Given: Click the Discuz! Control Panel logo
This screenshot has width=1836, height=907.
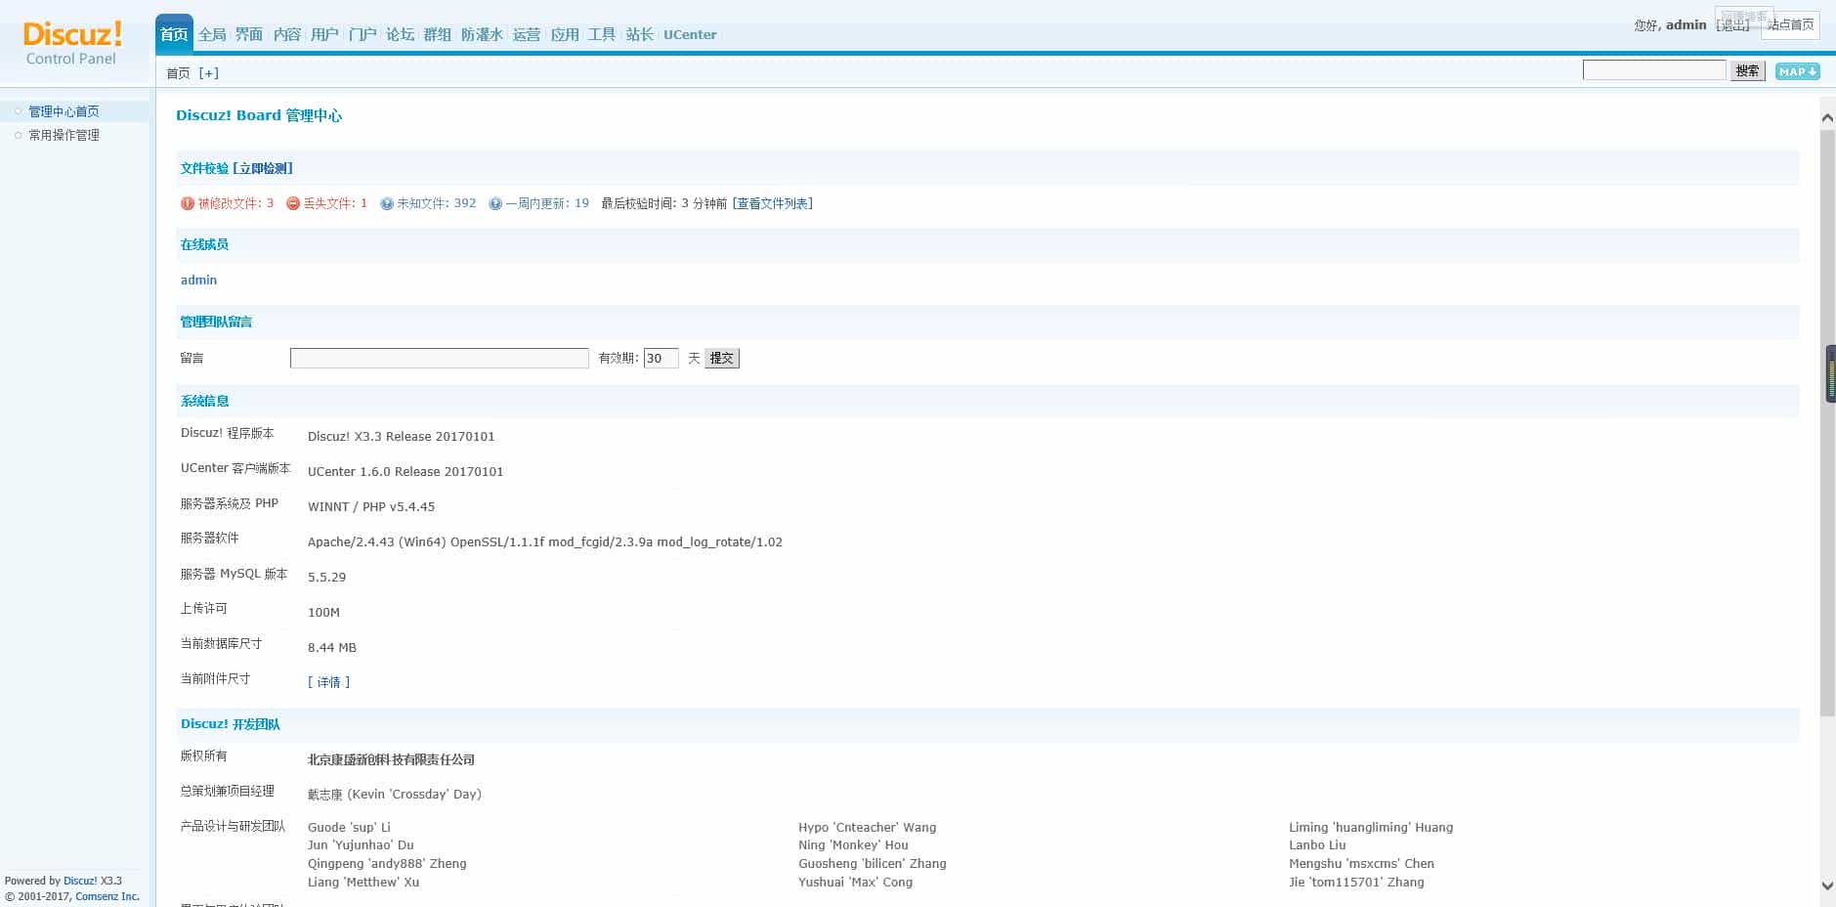Looking at the screenshot, I should [x=72, y=43].
